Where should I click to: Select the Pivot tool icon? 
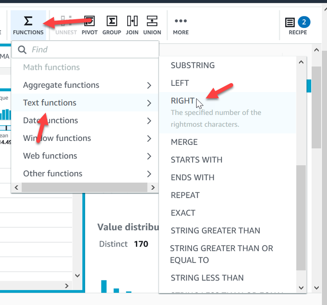[x=89, y=21]
